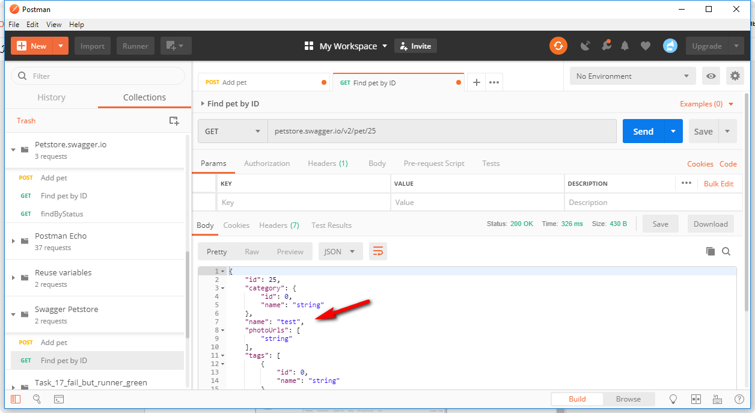Add a new request tab
The image size is (755, 413).
pyautogui.click(x=476, y=82)
